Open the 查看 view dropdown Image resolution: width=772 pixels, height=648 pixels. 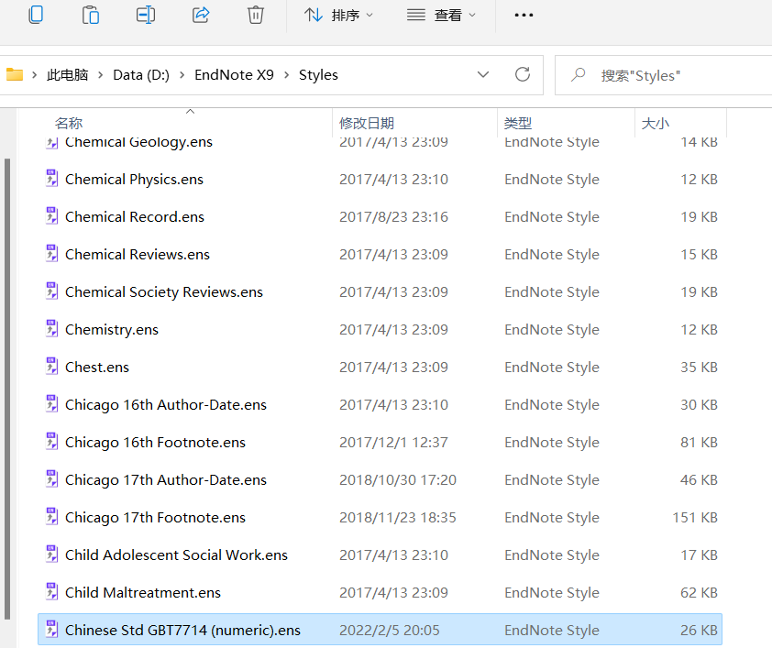tap(441, 16)
